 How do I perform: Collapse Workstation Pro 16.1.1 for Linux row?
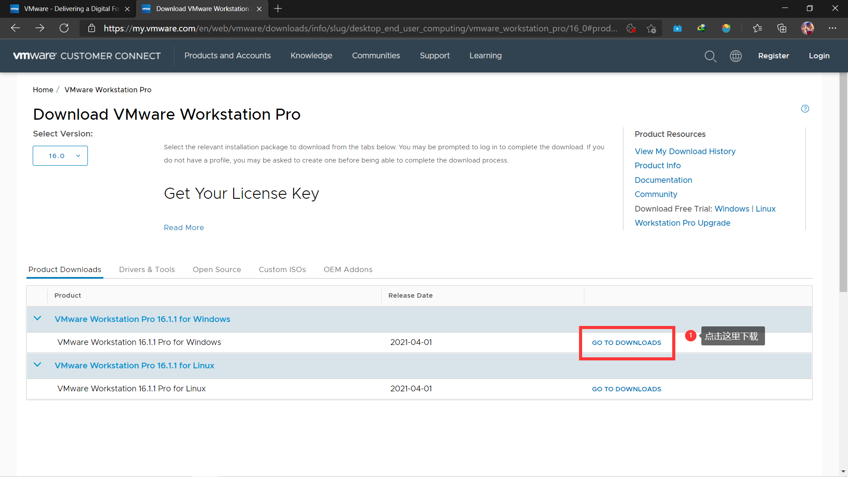pyautogui.click(x=38, y=365)
